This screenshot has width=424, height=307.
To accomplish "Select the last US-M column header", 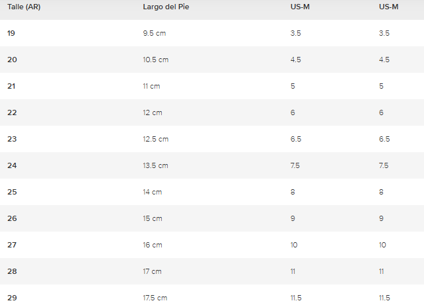I will point(388,7).
